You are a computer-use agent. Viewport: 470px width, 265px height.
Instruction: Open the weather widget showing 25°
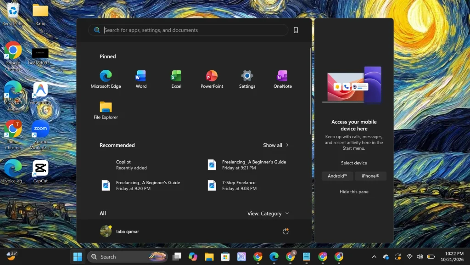pyautogui.click(x=11, y=256)
